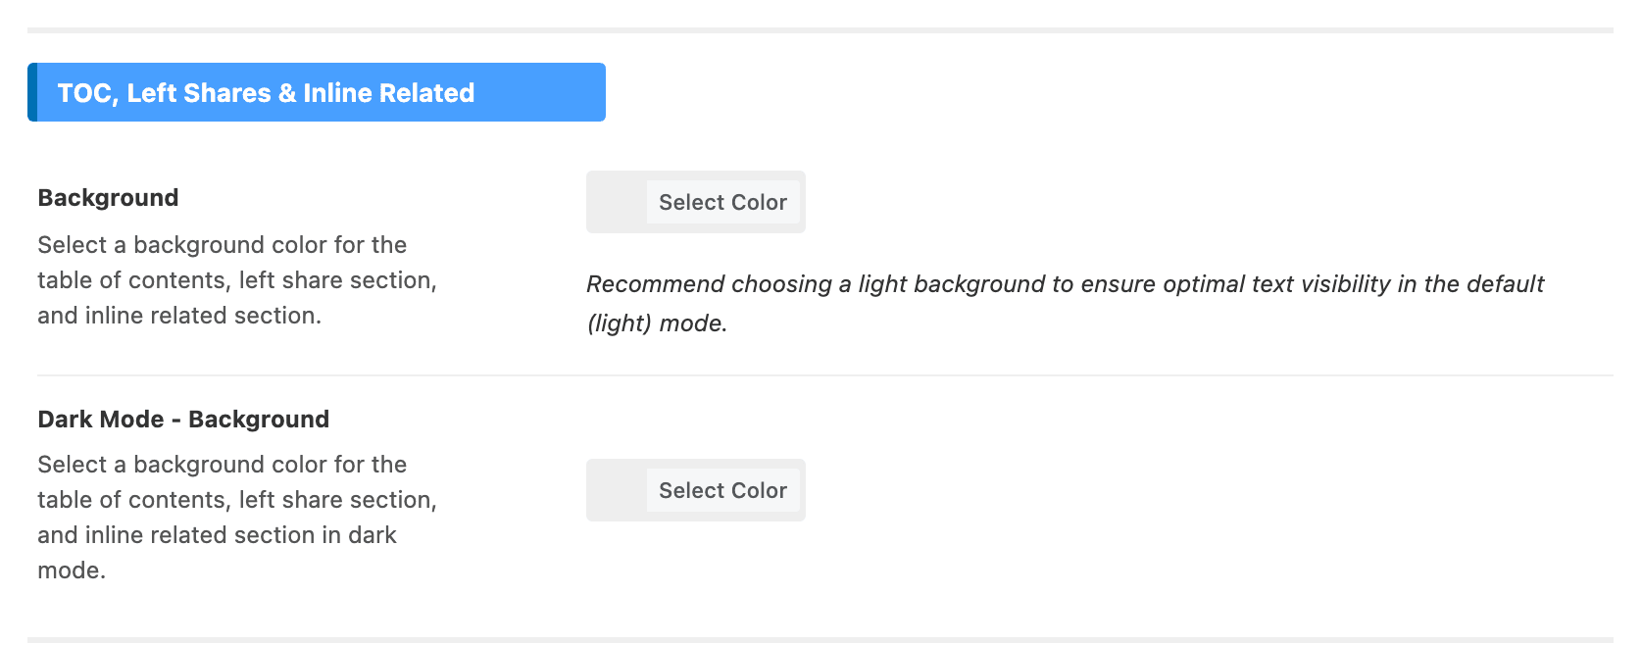Click the light background recommendation note
Image resolution: width=1641 pixels, height=645 pixels.
[x=1066, y=304]
